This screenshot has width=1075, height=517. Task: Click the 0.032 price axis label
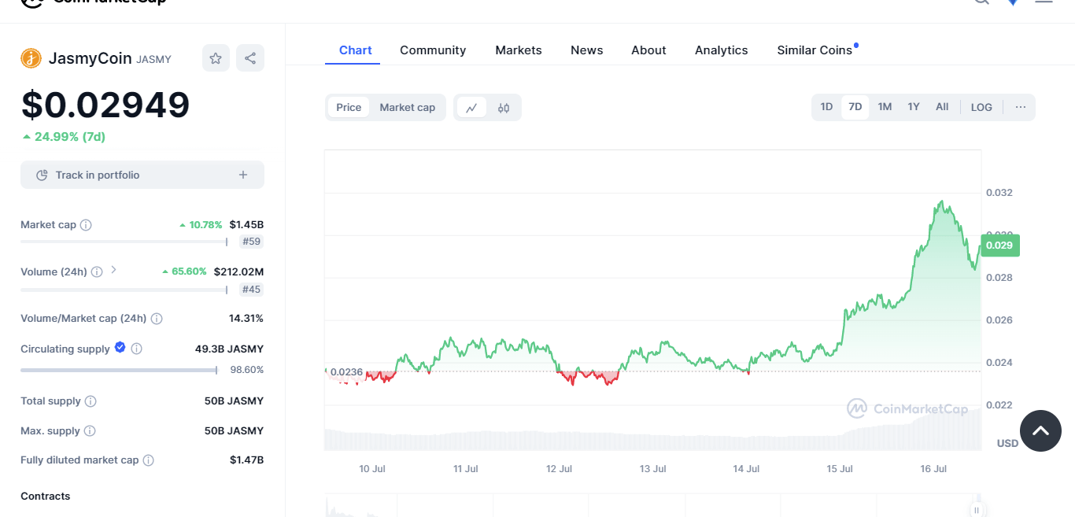tap(999, 193)
